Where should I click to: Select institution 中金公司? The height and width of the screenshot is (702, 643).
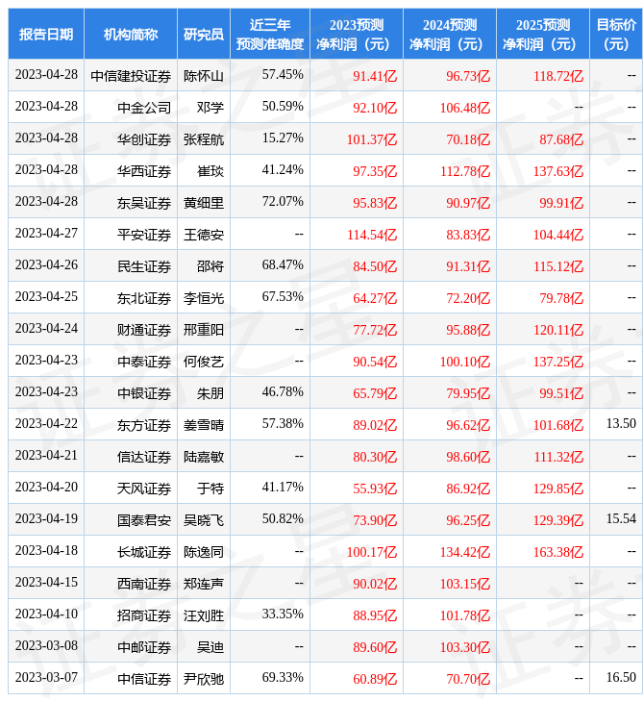(144, 108)
